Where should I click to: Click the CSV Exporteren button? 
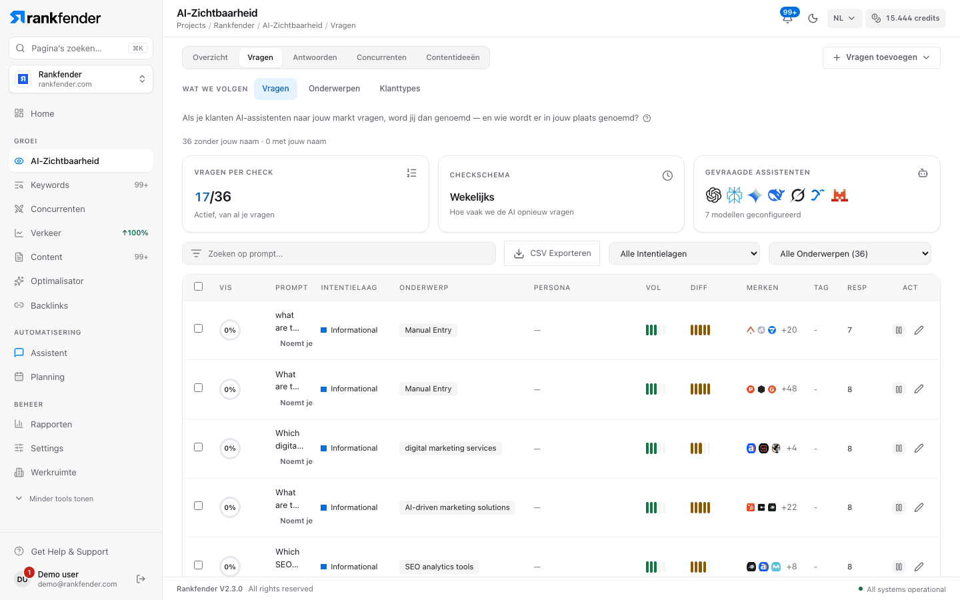point(552,253)
